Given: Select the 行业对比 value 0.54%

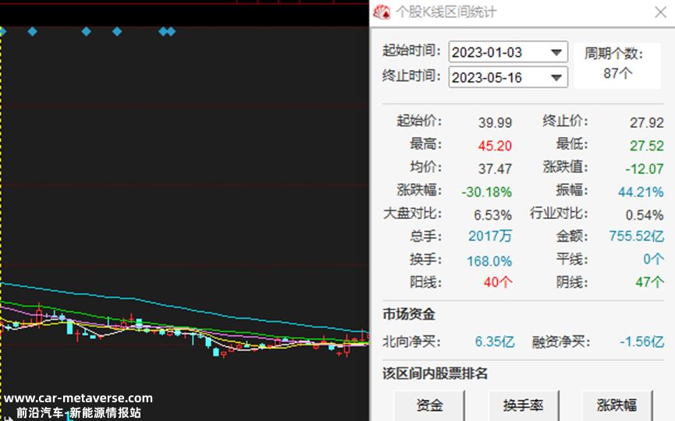Looking at the screenshot, I should pos(645,215).
